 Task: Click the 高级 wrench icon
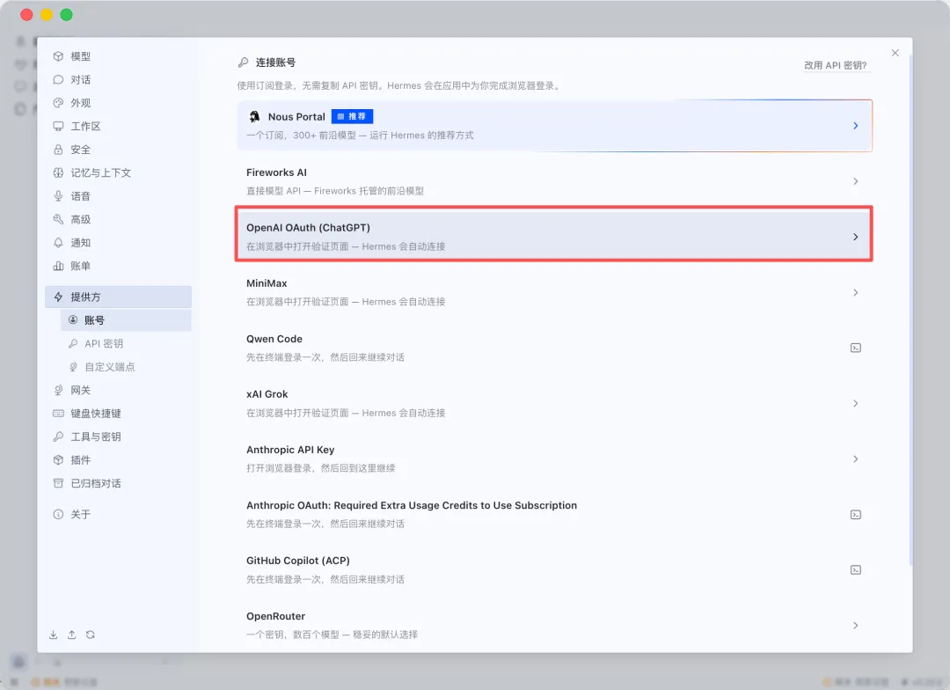tap(58, 219)
